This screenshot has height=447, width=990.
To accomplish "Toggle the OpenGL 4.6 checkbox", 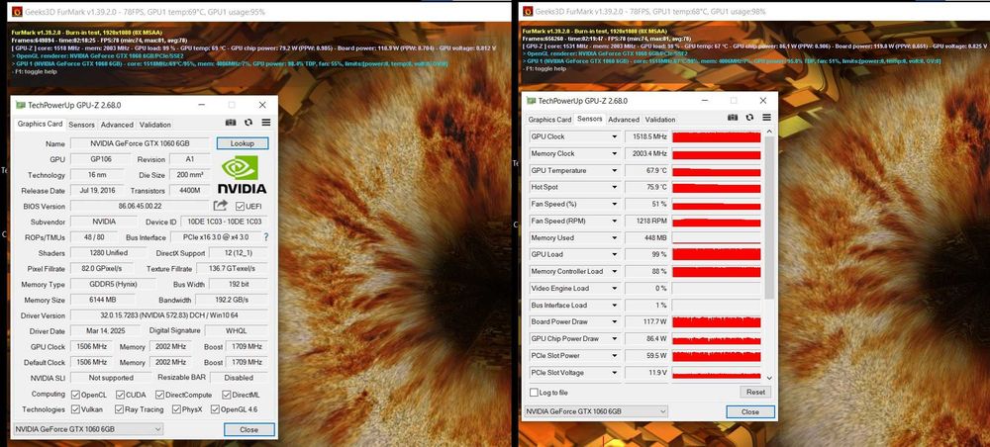I will pyautogui.click(x=215, y=409).
